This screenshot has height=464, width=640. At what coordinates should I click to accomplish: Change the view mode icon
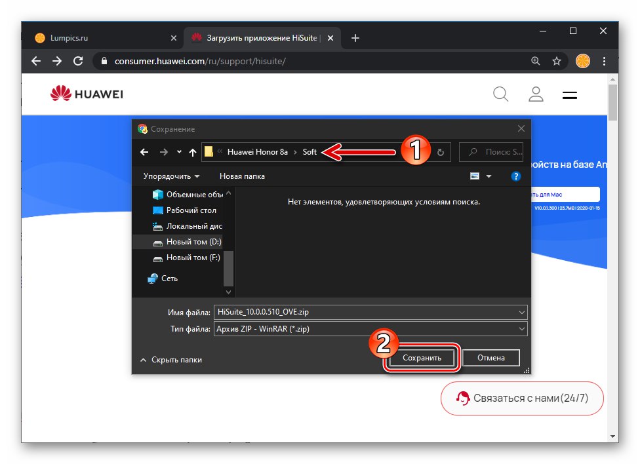pos(475,176)
